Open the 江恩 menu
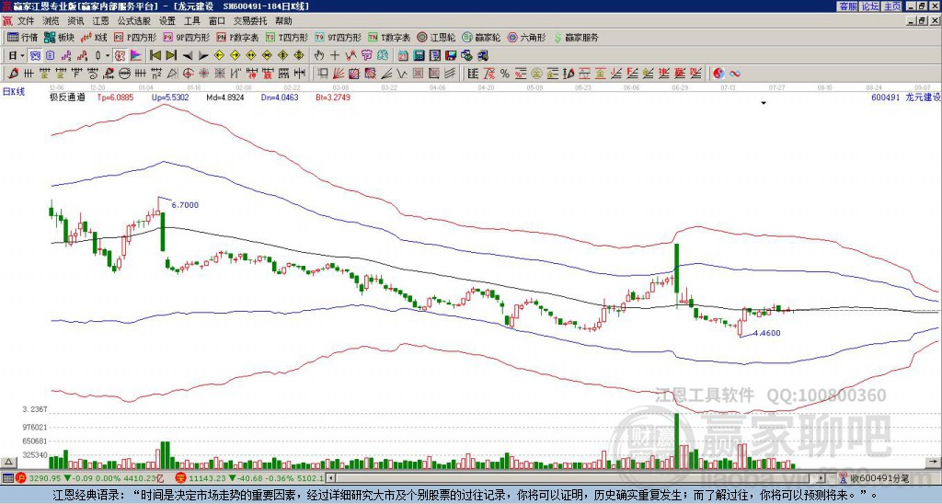The width and height of the screenshot is (942, 504). (x=100, y=21)
